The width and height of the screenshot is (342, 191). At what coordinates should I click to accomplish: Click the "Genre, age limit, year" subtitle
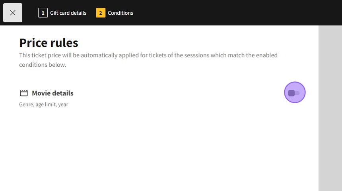pyautogui.click(x=44, y=104)
